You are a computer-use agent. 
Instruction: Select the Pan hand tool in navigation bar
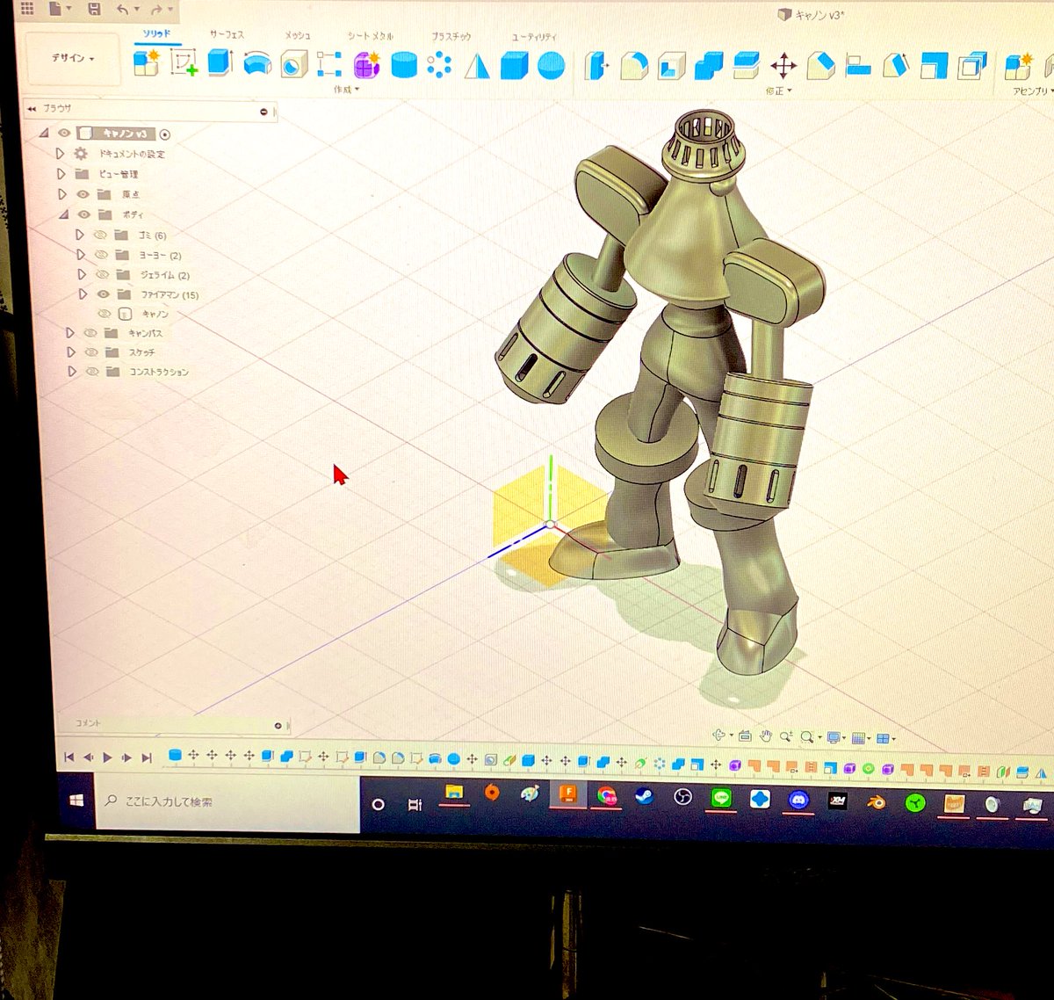click(x=766, y=736)
